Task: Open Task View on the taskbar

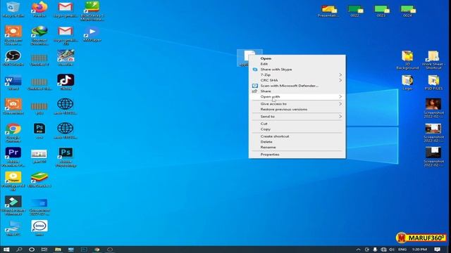Action: (x=44, y=249)
